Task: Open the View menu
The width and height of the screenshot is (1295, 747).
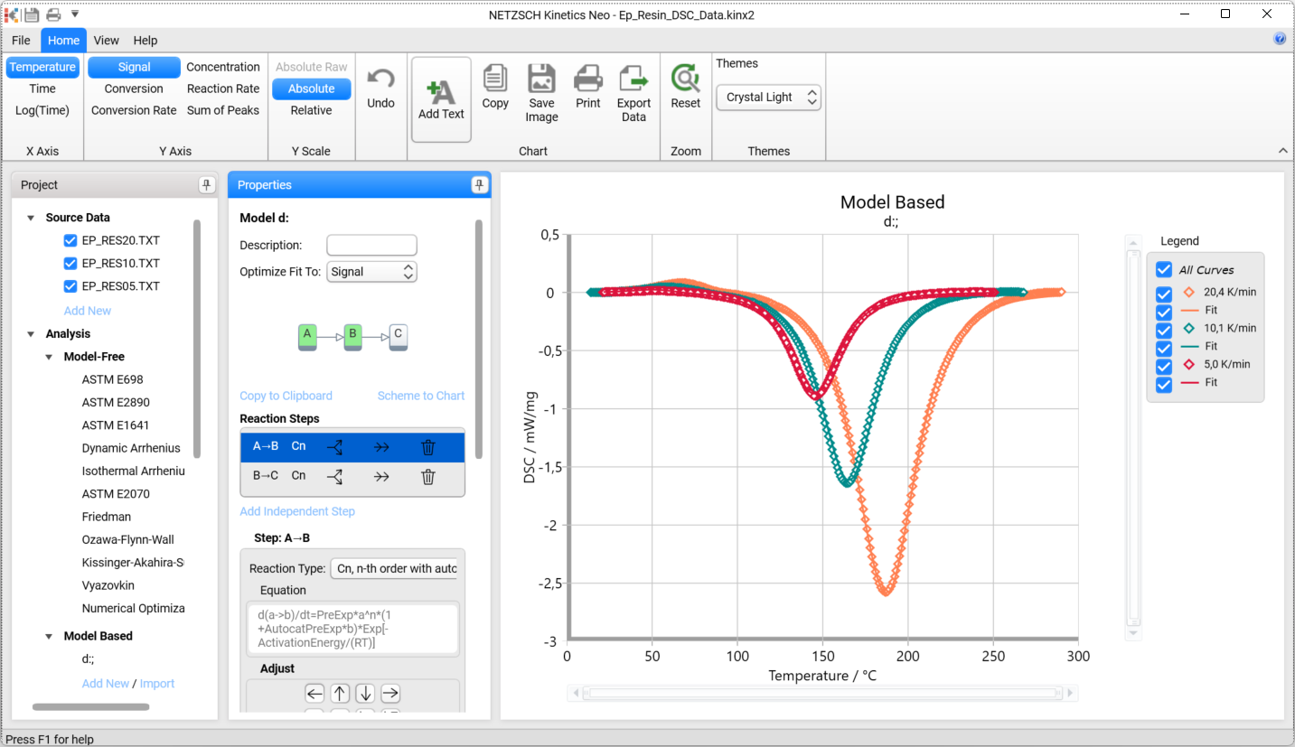Action: point(106,41)
